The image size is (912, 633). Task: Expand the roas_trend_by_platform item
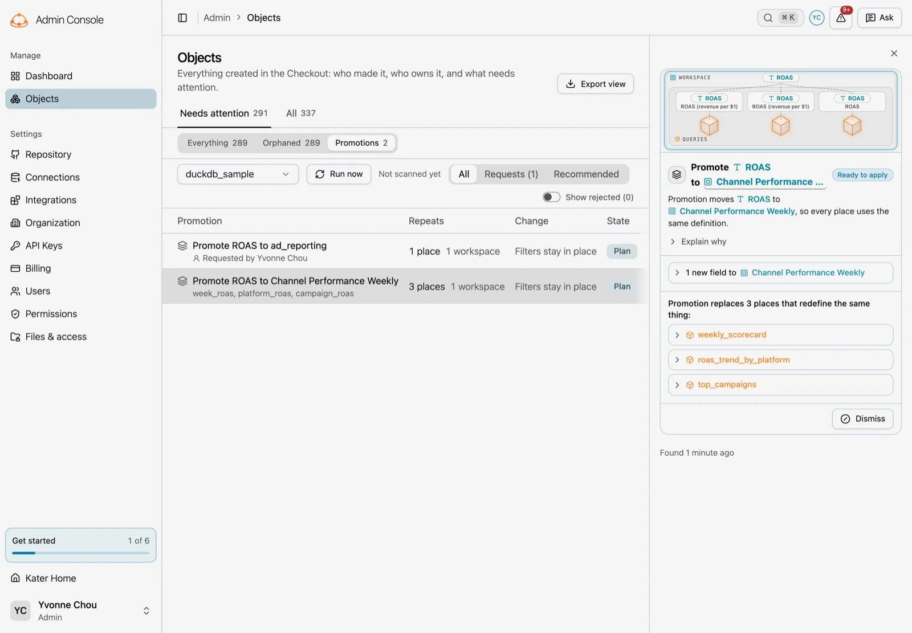click(780, 360)
